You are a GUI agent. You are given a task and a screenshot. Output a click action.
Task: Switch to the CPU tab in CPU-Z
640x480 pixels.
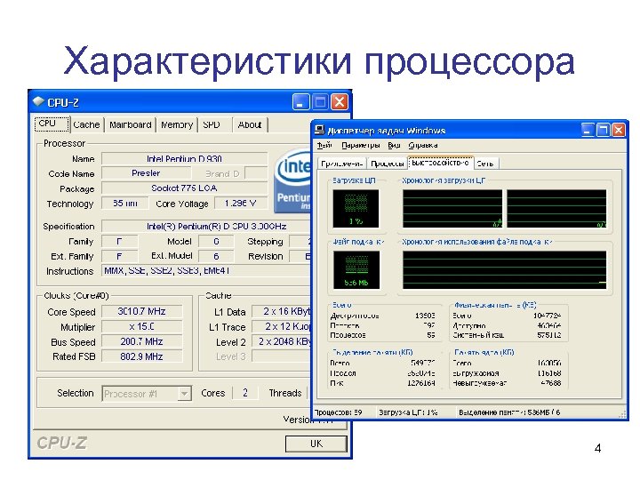click(x=52, y=124)
